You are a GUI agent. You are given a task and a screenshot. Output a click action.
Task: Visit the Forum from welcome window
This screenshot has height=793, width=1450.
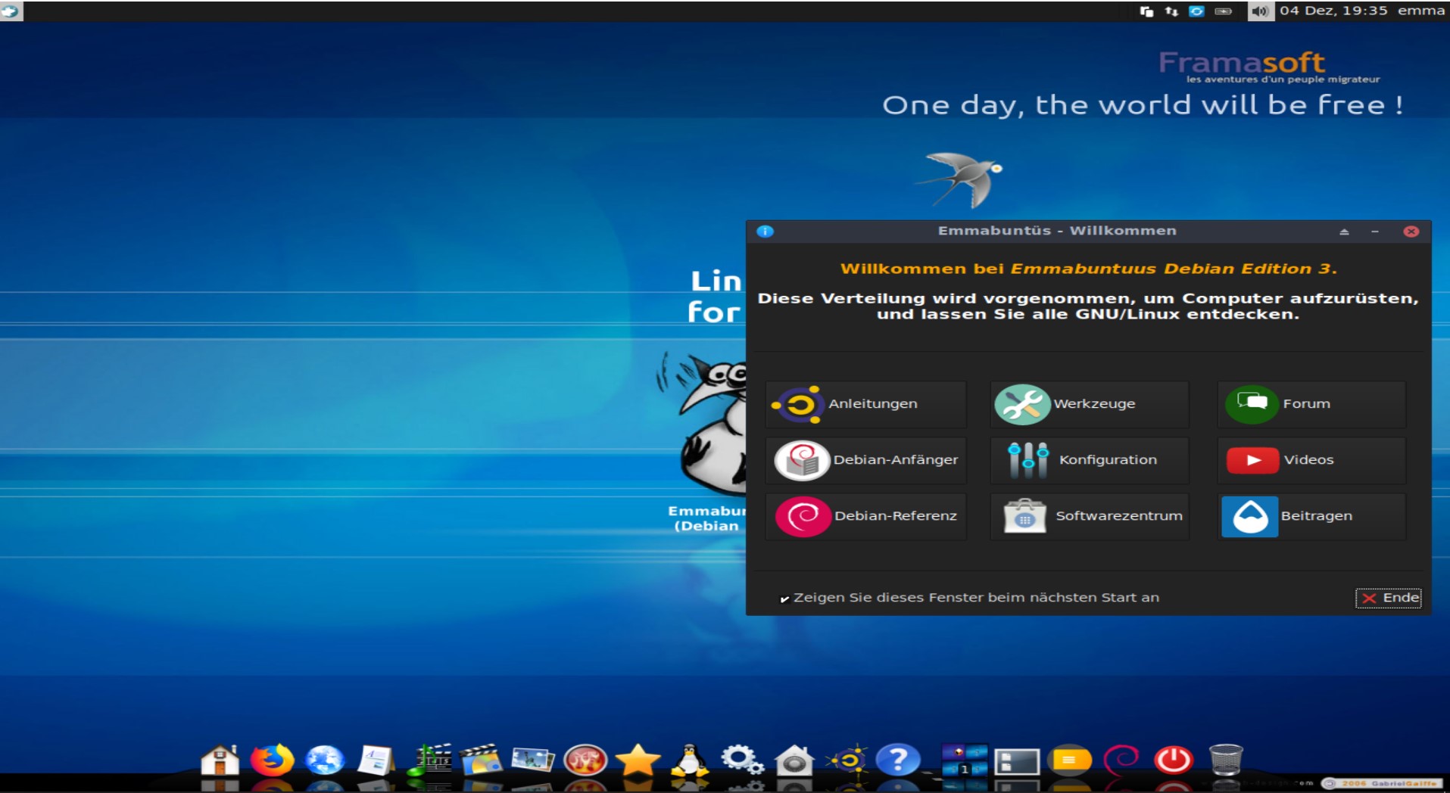[x=1311, y=404]
